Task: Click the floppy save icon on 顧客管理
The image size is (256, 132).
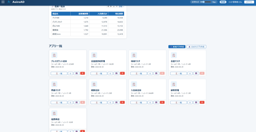Action: [196, 102]
